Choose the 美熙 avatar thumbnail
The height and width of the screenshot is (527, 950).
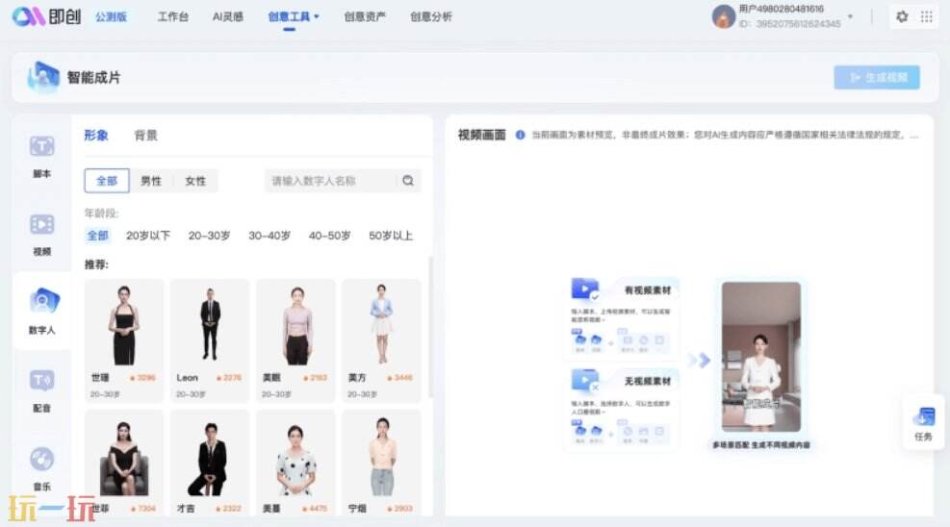point(295,340)
